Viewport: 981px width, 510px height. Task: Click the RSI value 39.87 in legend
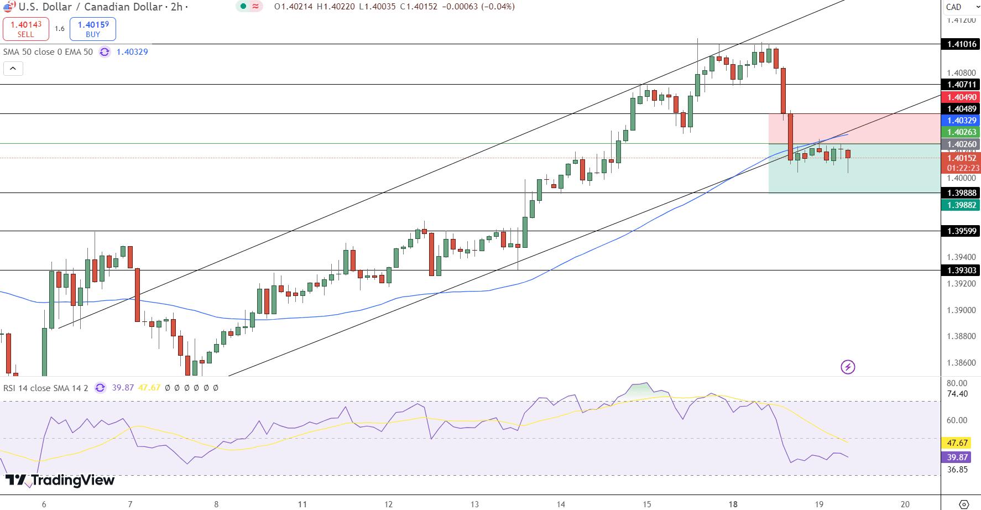pyautogui.click(x=123, y=388)
